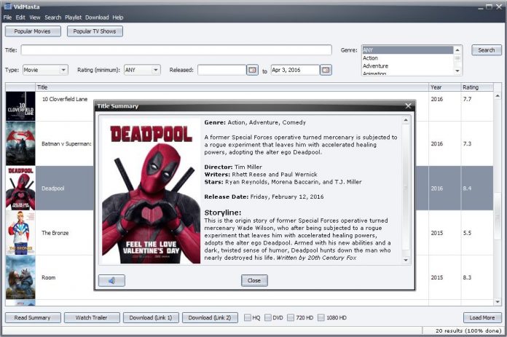Click summary scrollbar up arrow
Viewport: 507px width, 337px height.
tap(406, 120)
